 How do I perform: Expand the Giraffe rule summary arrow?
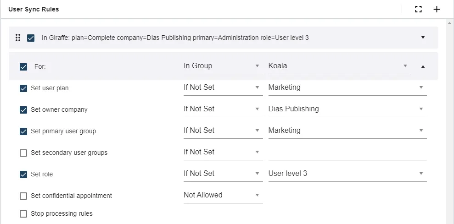tap(423, 38)
